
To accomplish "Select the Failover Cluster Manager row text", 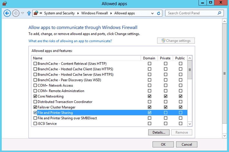I will [x=56, y=107].
